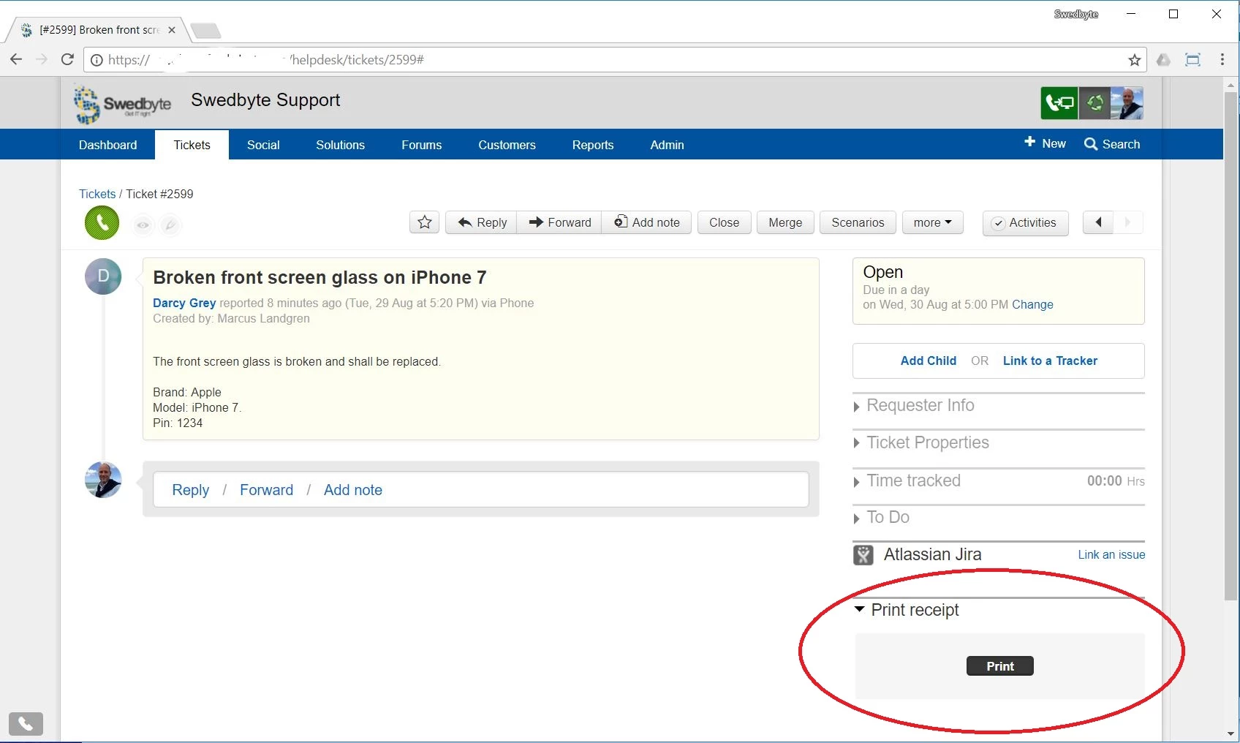Click Darcy Grey's avatar letter D
This screenshot has height=743, width=1240.
103,276
